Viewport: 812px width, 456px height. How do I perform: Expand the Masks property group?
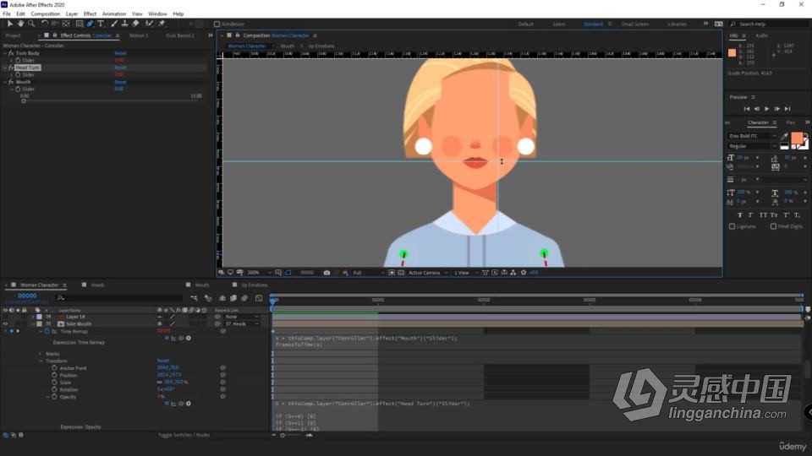click(x=41, y=354)
